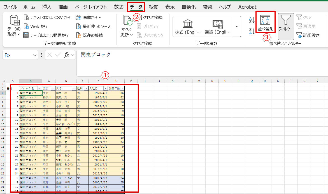Click テキストまたは CSV から import icon
The width and height of the screenshot is (328, 194).
coord(26,17)
